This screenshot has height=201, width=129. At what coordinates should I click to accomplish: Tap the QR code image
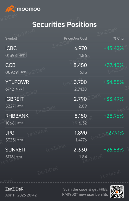point(117,192)
